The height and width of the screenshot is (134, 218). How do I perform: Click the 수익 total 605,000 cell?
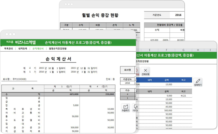pyautogui.click(x=62, y=94)
